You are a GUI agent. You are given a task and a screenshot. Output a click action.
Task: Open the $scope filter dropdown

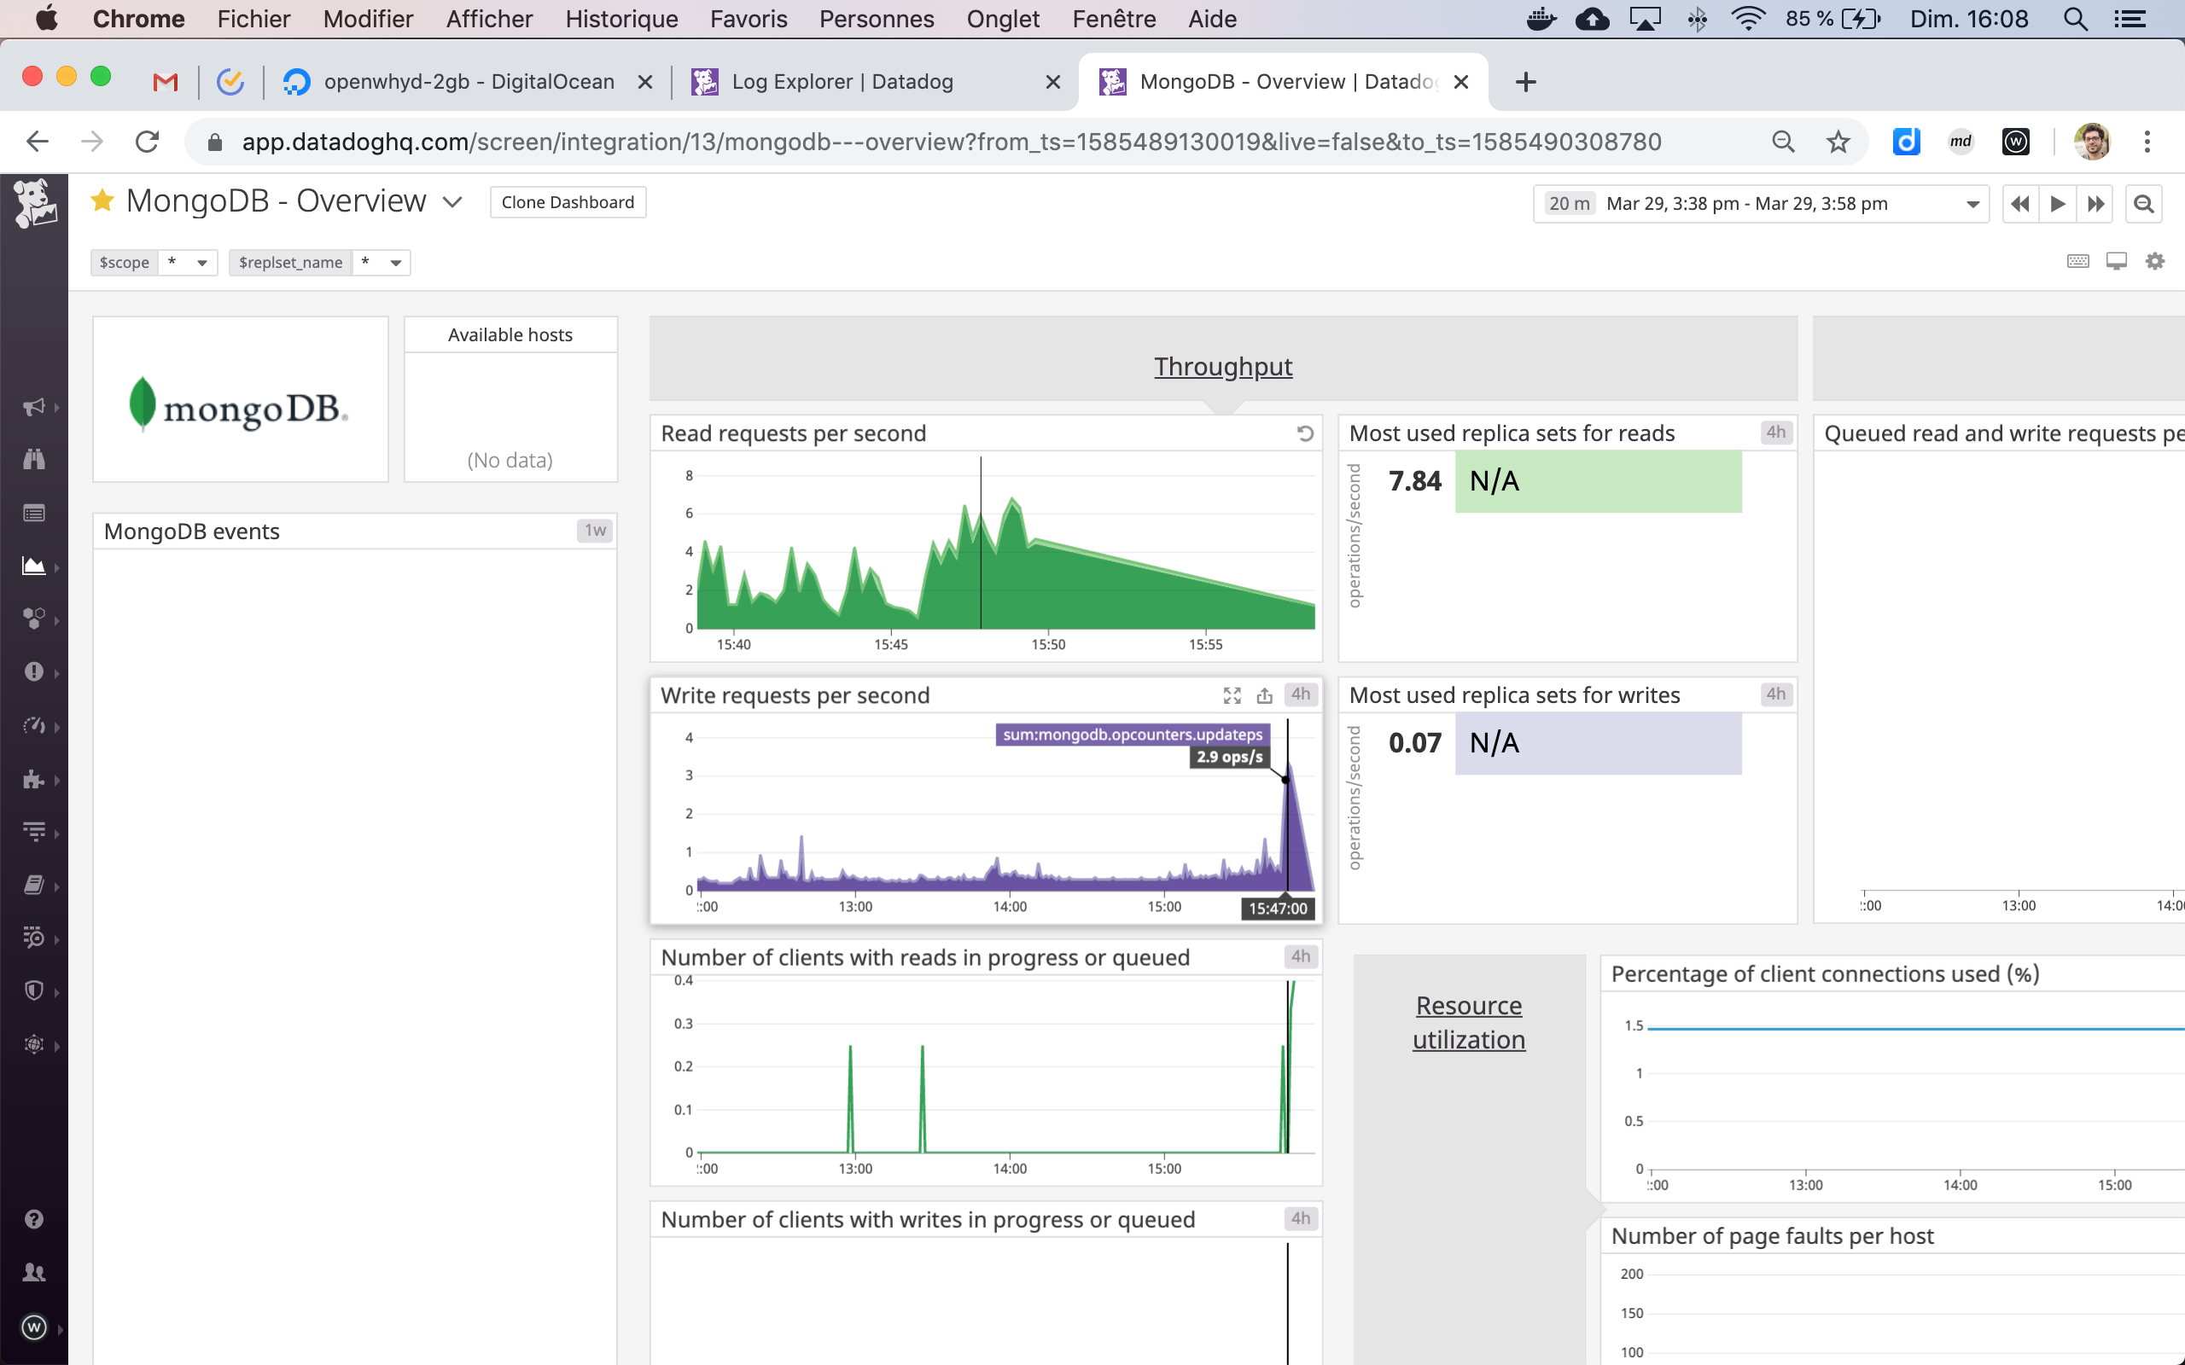(202, 263)
